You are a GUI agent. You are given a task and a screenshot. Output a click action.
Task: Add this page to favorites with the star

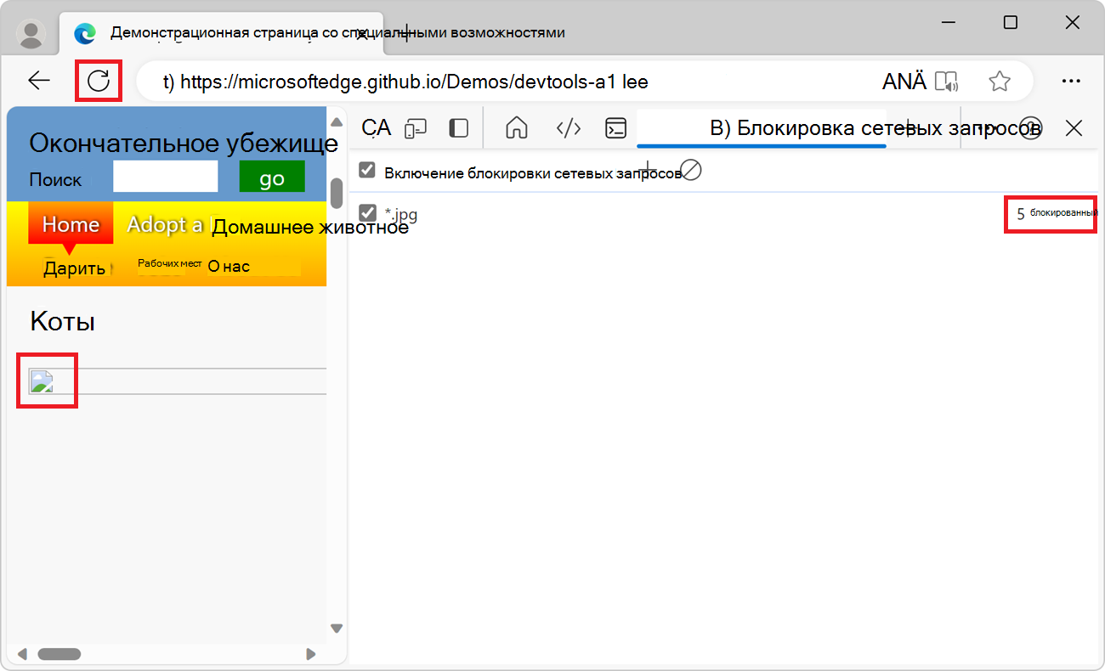(x=1000, y=82)
